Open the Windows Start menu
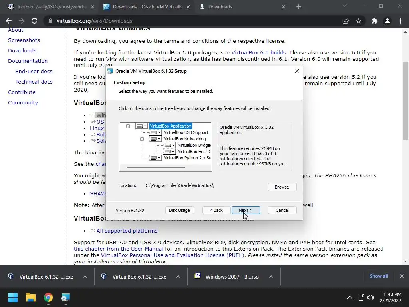 [13, 297]
